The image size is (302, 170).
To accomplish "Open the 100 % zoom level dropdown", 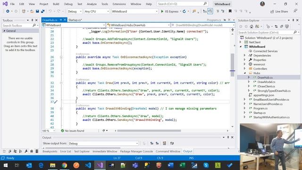I will point(49,131).
